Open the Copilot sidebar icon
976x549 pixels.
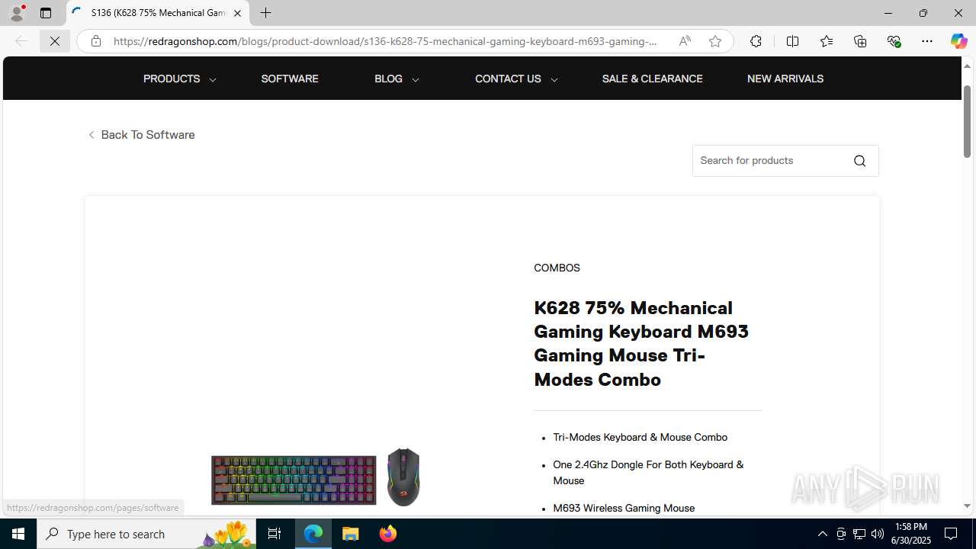pos(958,41)
